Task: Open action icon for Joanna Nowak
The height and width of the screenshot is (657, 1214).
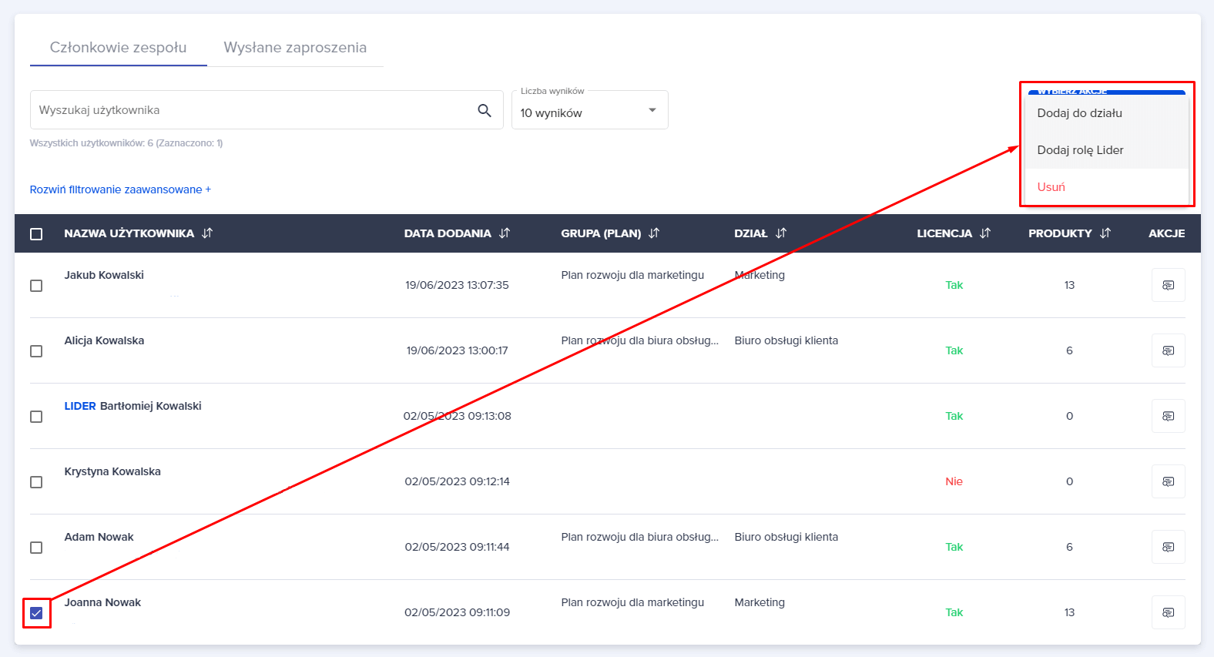Action: point(1168,612)
